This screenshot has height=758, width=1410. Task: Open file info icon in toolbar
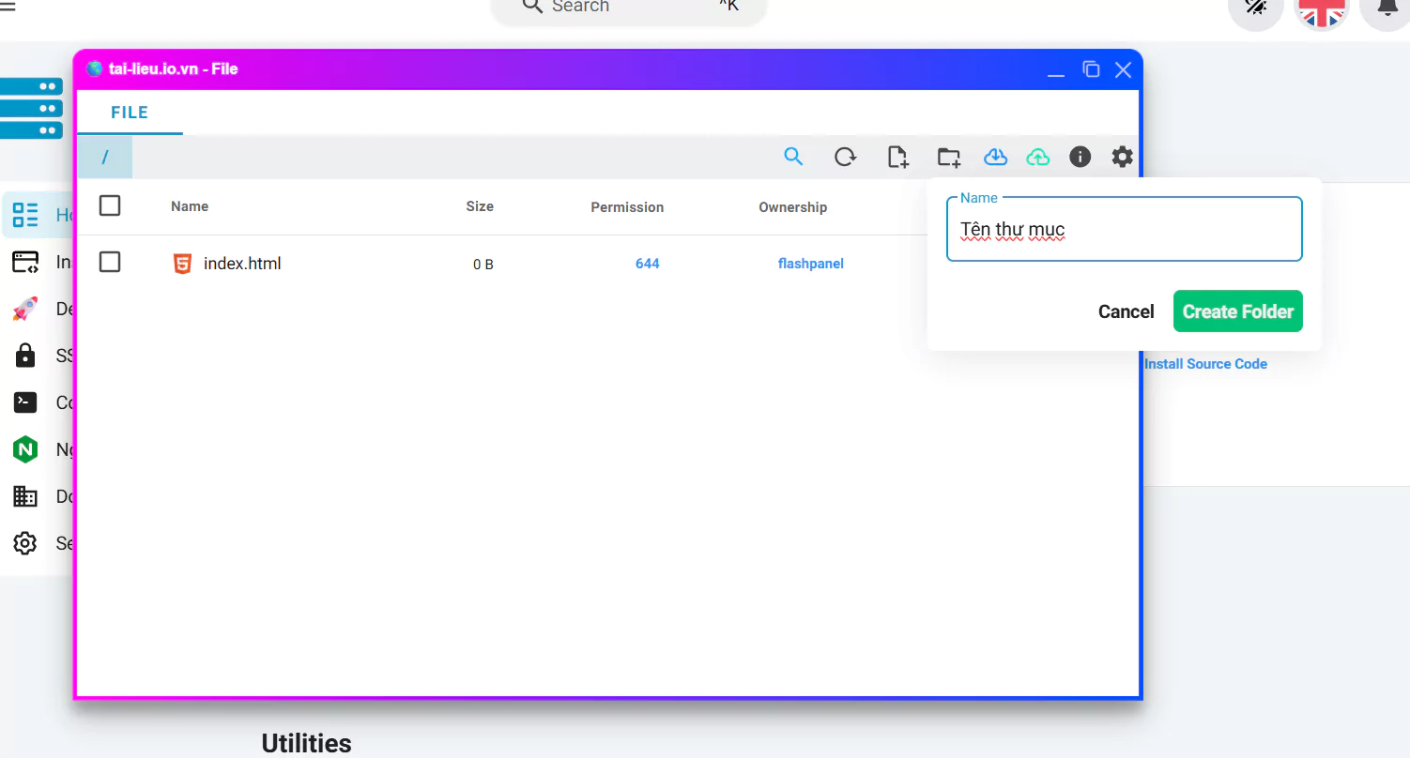pos(1080,157)
